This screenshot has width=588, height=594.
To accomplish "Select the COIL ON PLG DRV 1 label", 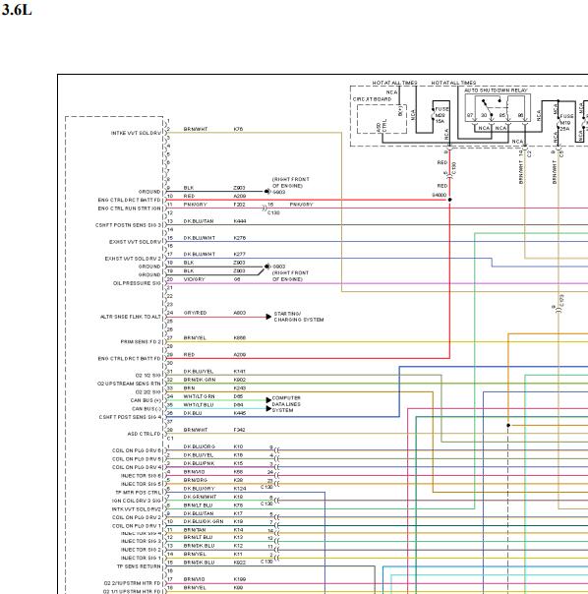I will point(137,526).
